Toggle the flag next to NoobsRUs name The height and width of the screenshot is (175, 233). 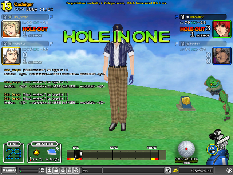click(51, 44)
